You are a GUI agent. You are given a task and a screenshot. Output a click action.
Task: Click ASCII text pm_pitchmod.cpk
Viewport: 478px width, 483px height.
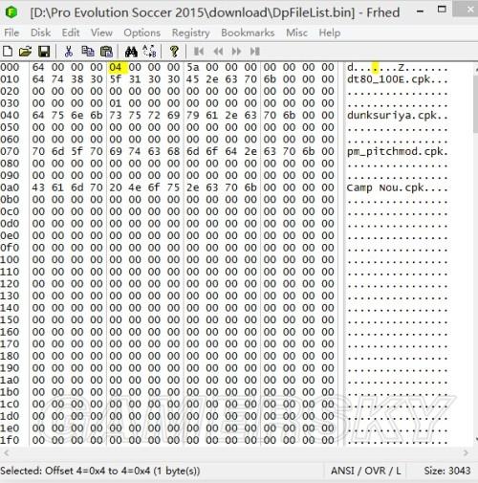(395, 151)
